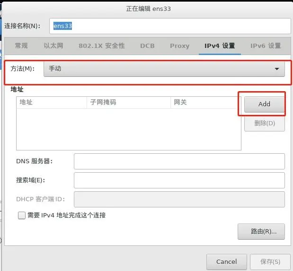
Task: Go to the Proxy tab
Action: [x=179, y=46]
